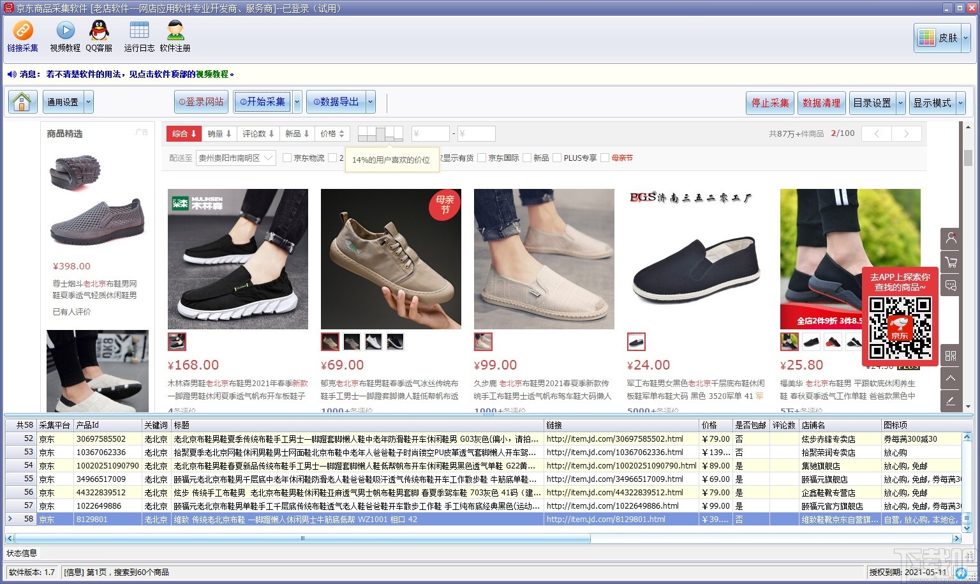Sort products by 综合
The image size is (980, 584).
pyautogui.click(x=184, y=133)
